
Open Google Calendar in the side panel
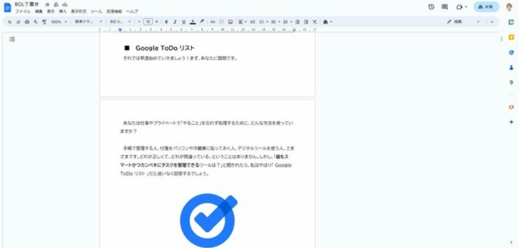tap(511, 22)
